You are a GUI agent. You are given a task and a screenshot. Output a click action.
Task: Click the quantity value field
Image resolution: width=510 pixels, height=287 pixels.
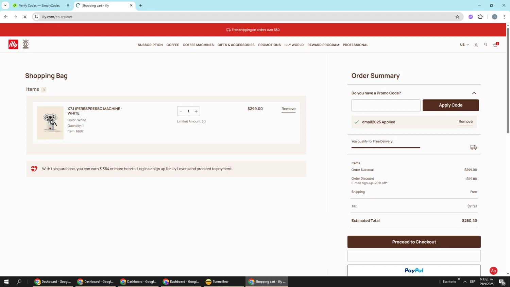[188, 111]
